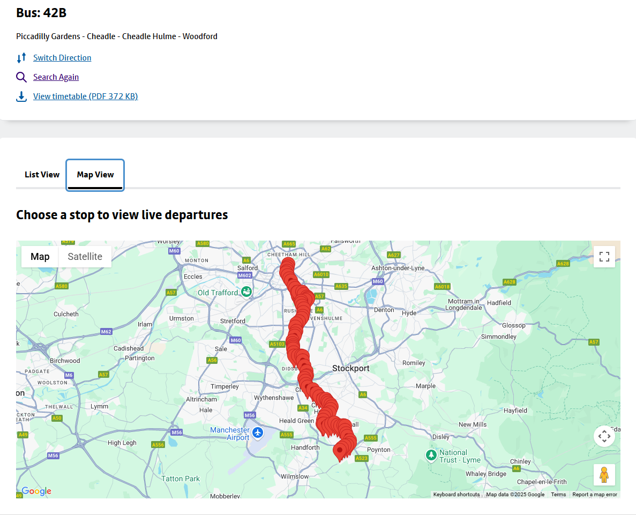Viewport: 636px width, 515px height.
Task: Select the Map View tab
Action: (x=95, y=175)
